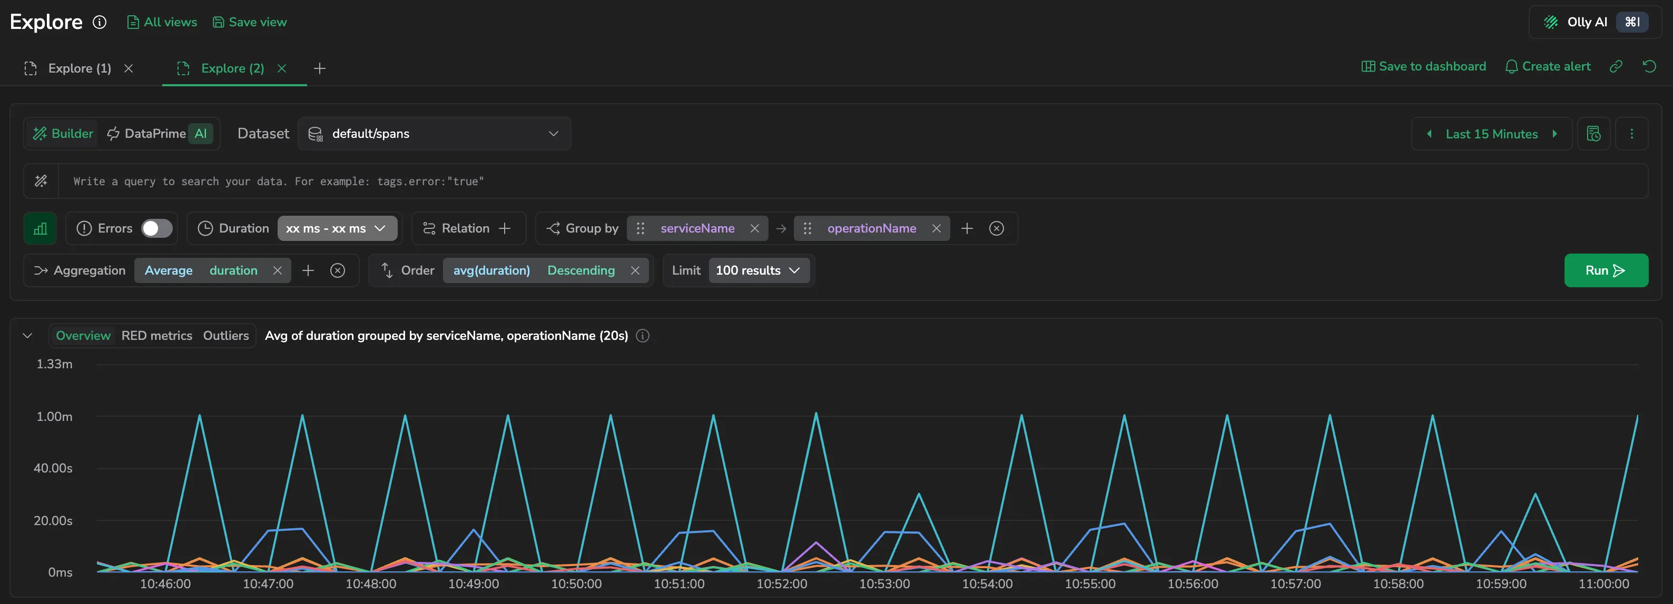The image size is (1673, 604).
Task: Collapse the chart panel with chevron
Action: click(x=27, y=336)
